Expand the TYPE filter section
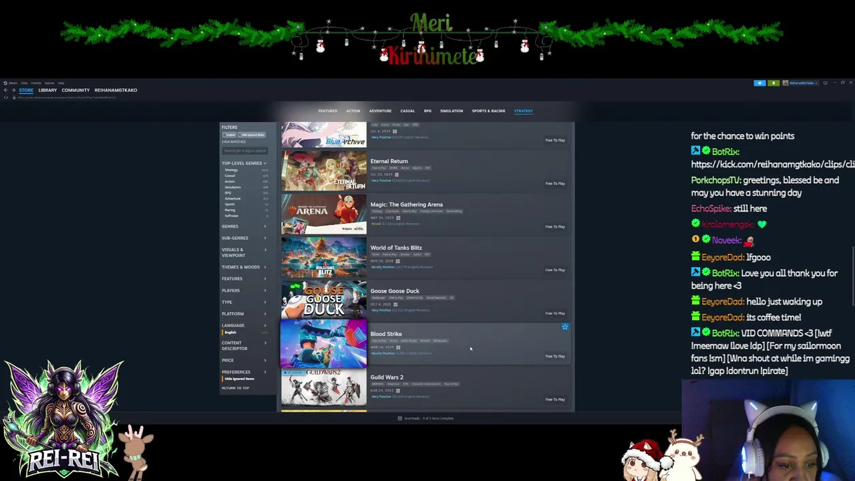 (x=244, y=302)
